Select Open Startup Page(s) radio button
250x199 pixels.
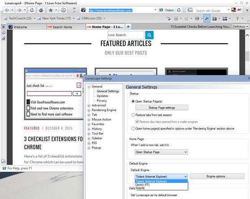coord(133,102)
